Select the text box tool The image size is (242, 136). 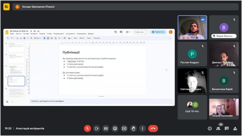point(48,38)
